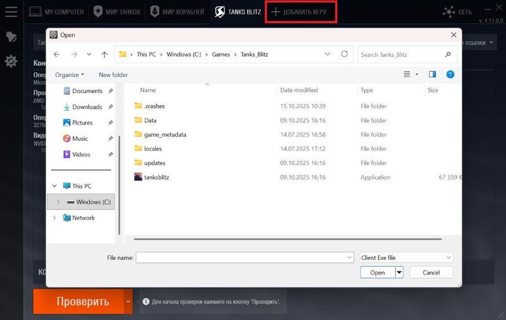Open the view layout options dropdown
Image resolution: width=506 pixels, height=320 pixels.
411,75
